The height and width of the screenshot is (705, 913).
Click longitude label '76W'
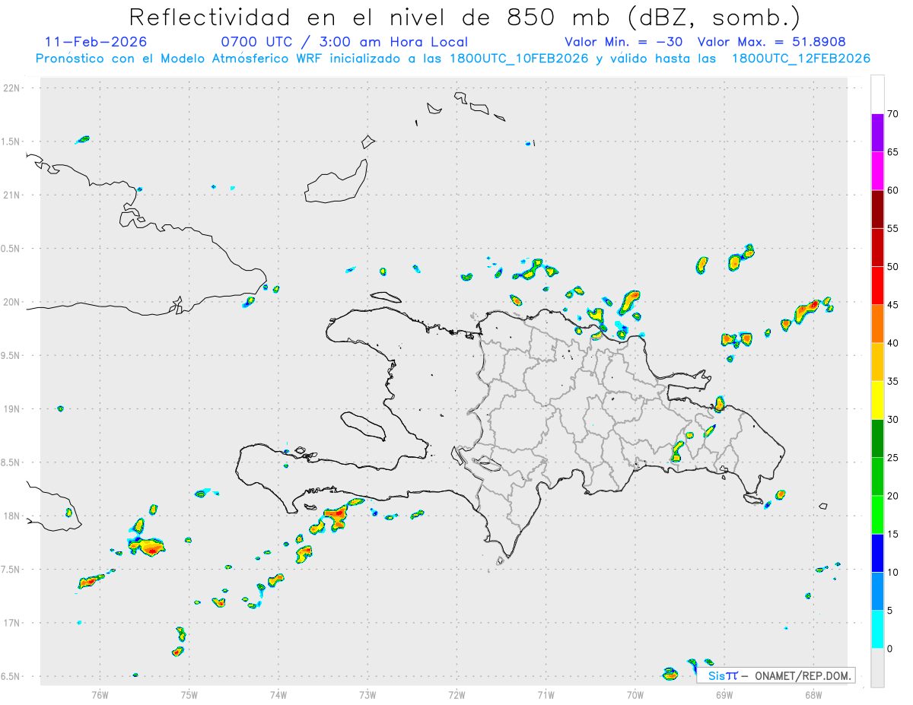pyautogui.click(x=99, y=694)
